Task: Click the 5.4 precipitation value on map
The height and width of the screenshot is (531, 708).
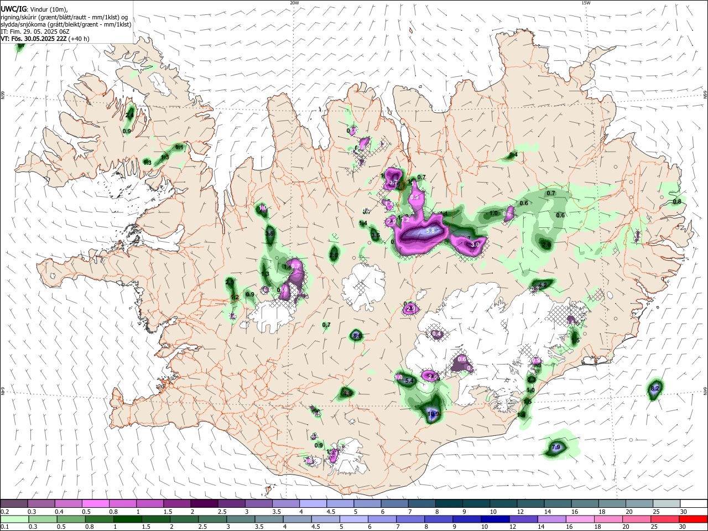Action: pyautogui.click(x=410, y=381)
